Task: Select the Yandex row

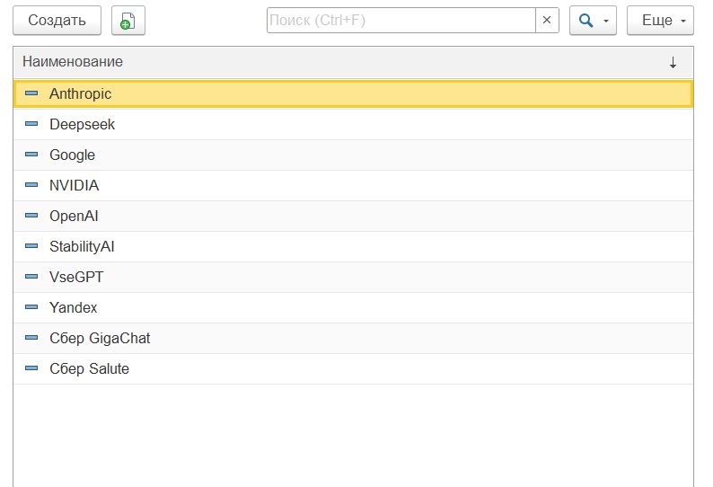Action: 353,307
